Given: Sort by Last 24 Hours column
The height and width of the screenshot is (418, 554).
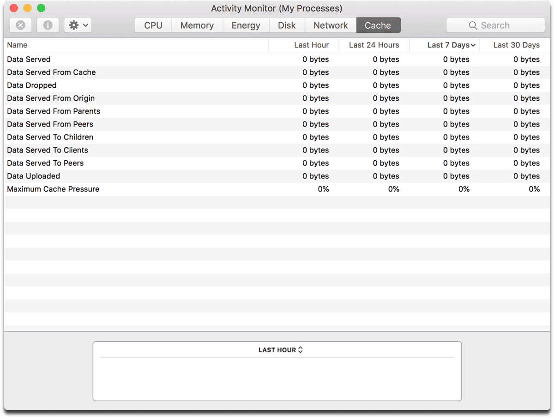Looking at the screenshot, I should [x=374, y=45].
